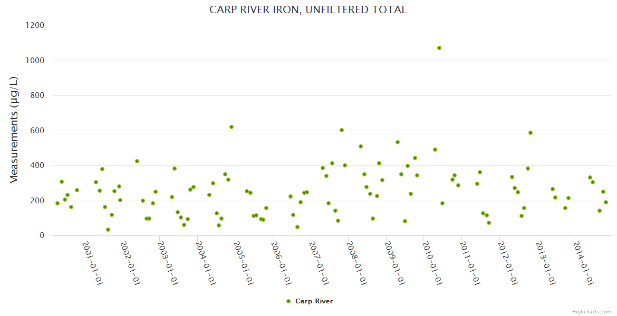Click the 600 y-axis tick label
This screenshot has height=316, width=617.
38,131
